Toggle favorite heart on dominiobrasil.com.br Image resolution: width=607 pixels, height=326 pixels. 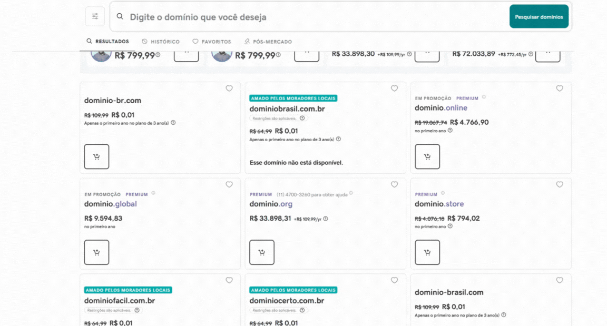394,88
